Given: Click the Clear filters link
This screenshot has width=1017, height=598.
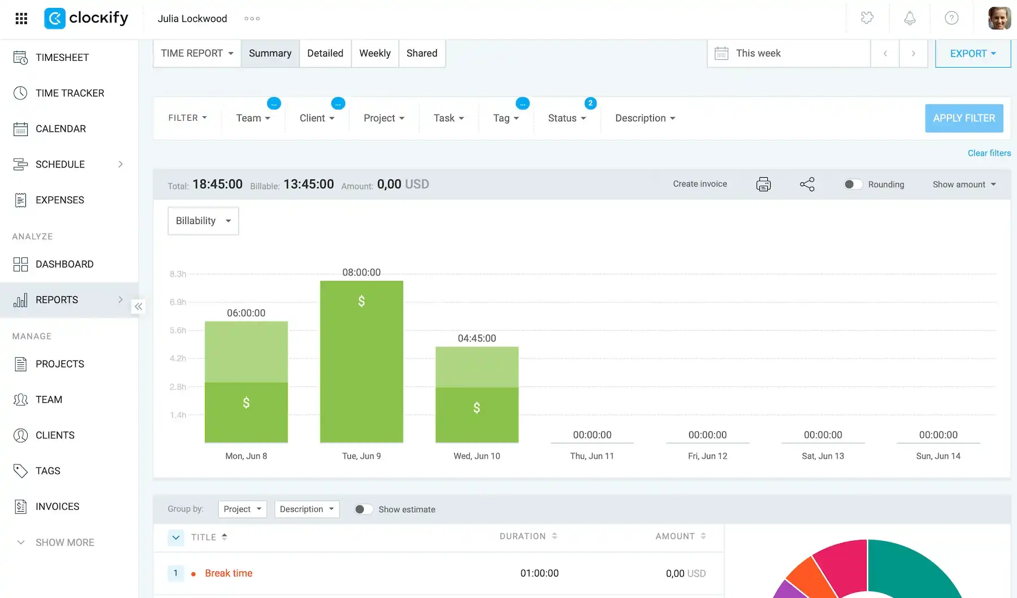Looking at the screenshot, I should click(x=989, y=153).
